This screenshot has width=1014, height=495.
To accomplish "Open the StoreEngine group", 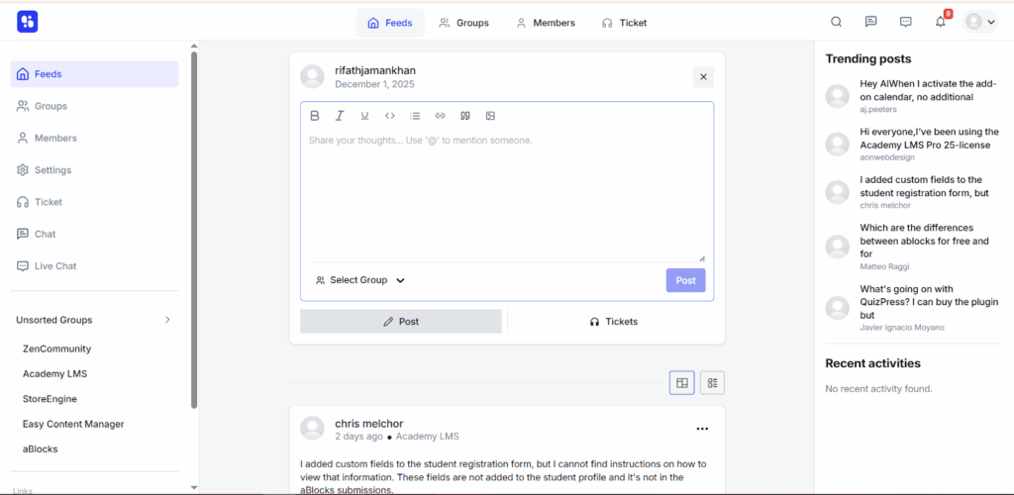I will (x=50, y=399).
